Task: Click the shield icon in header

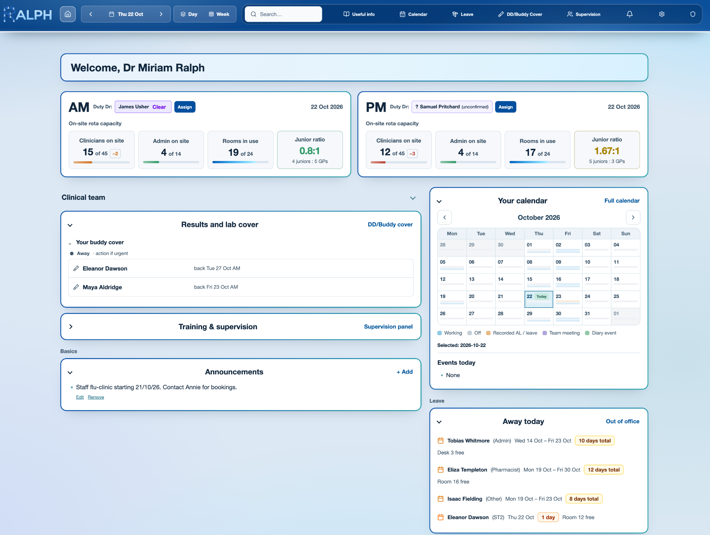Action: point(693,14)
